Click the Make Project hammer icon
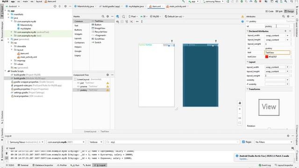Screen dimensions: 299x168 coord(184,1)
